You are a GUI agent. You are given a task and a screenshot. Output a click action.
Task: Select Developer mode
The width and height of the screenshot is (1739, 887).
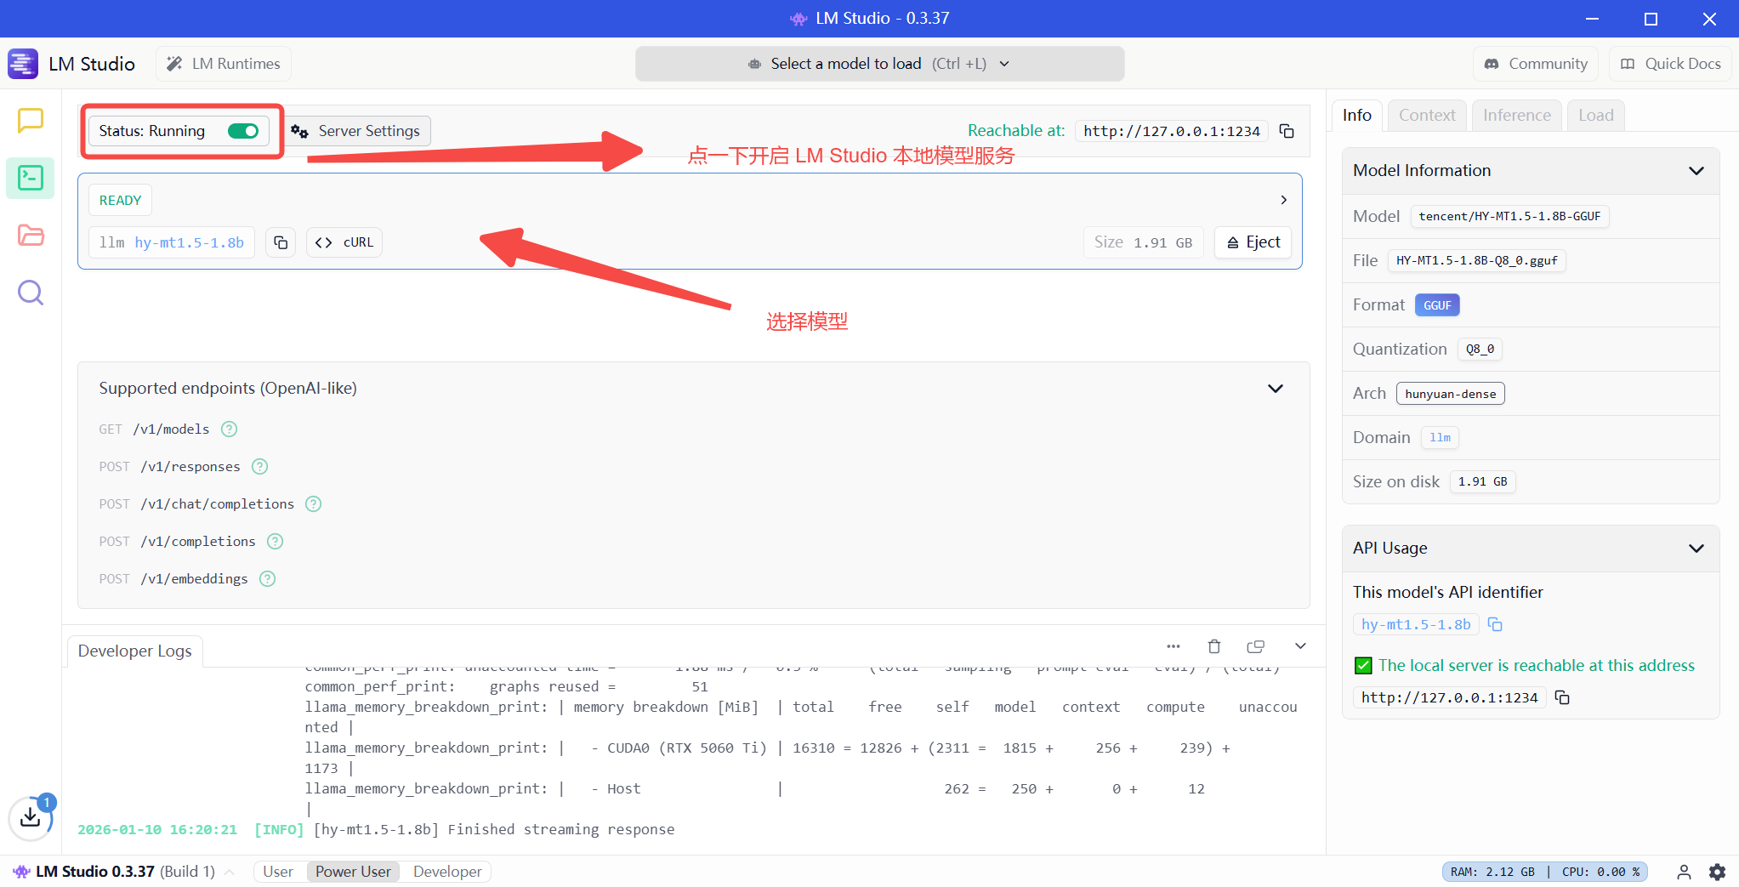point(447,872)
